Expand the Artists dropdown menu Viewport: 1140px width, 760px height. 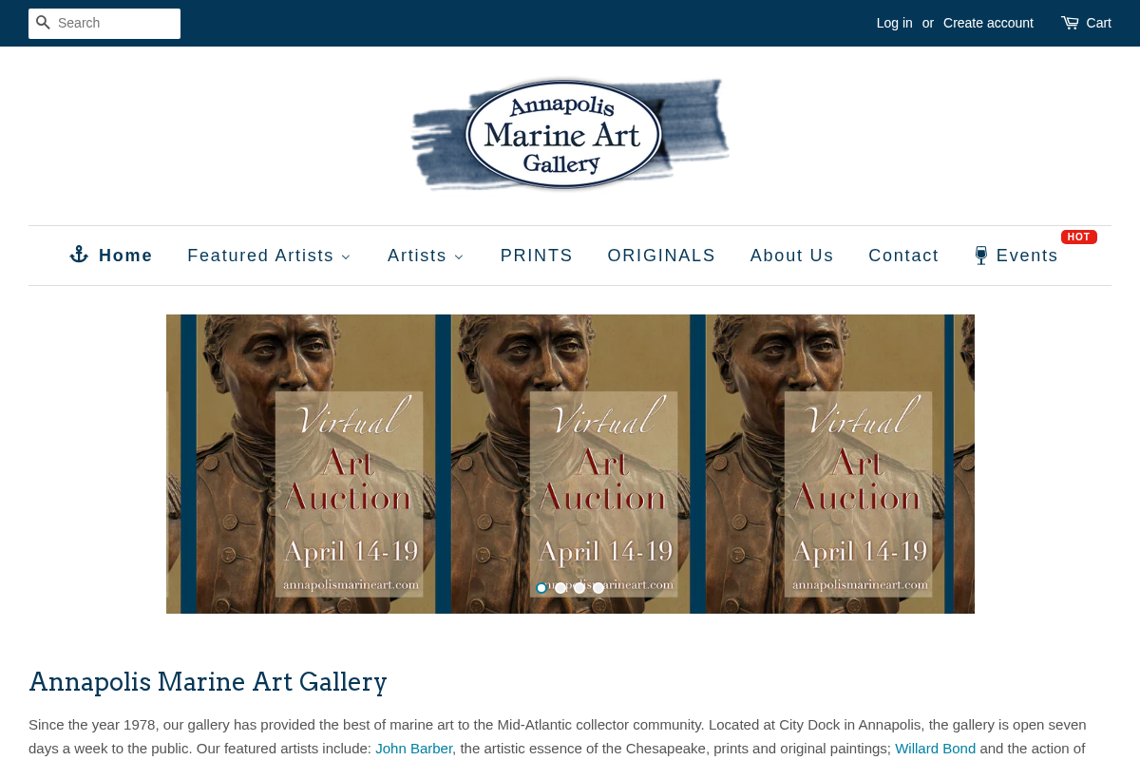tap(425, 254)
